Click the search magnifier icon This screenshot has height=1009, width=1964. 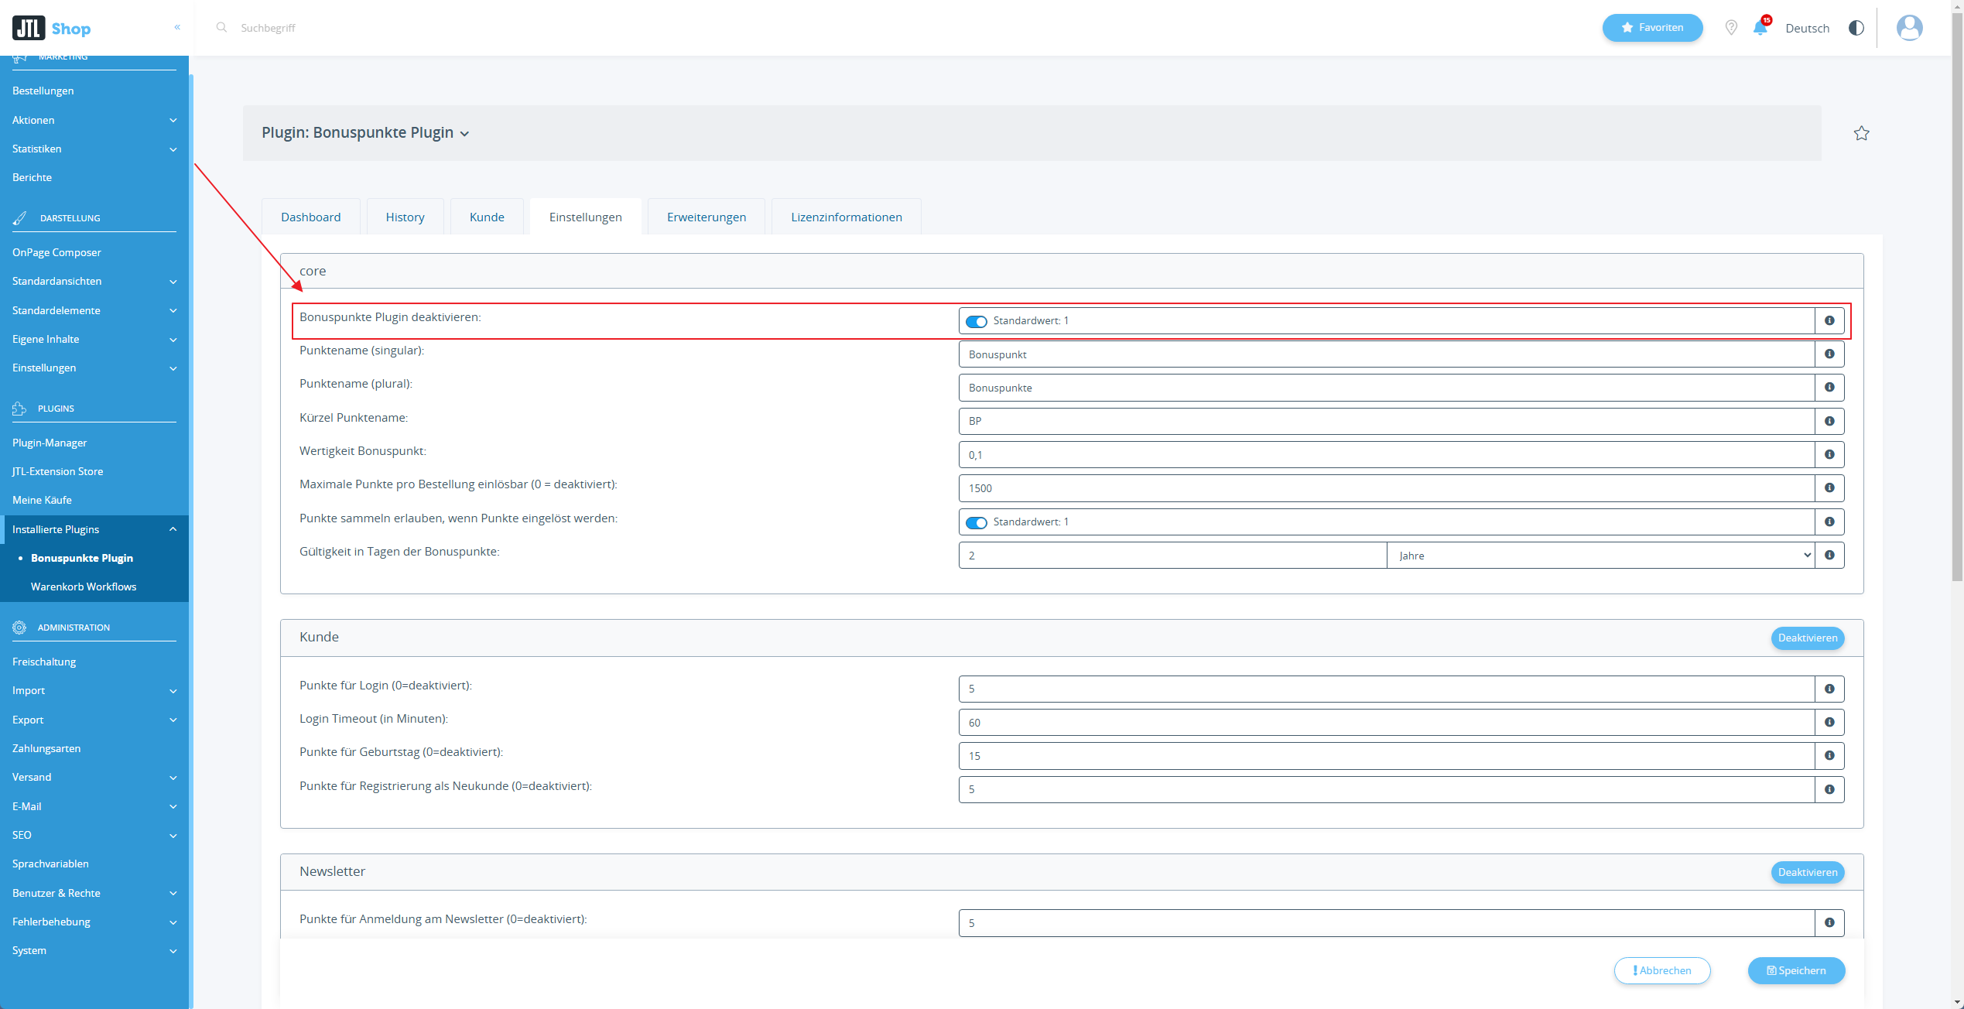tap(221, 27)
